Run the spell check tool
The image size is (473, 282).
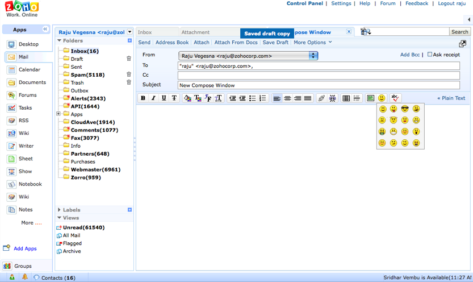pyautogui.click(x=395, y=98)
